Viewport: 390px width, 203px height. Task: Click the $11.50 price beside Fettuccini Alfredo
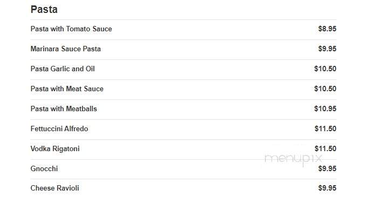click(x=325, y=128)
